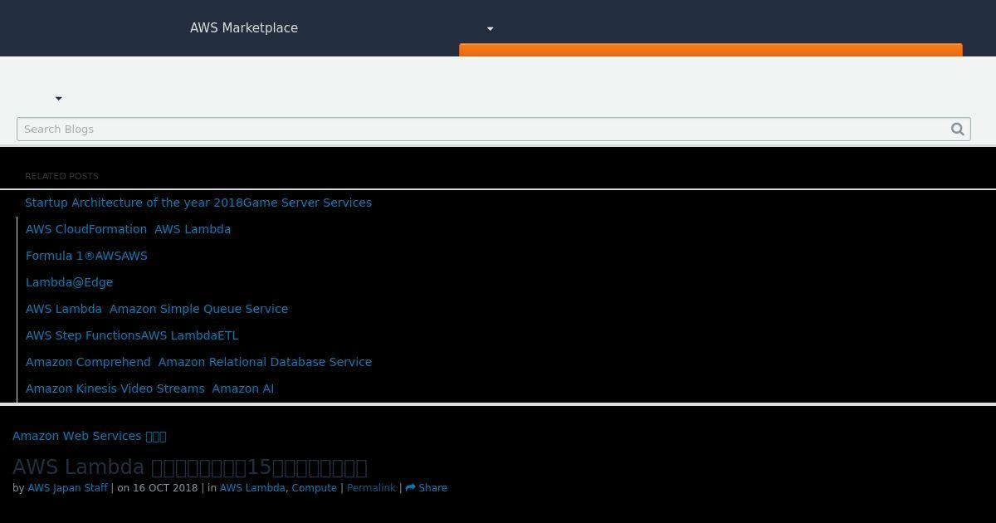Open the Formula 1 AWS related post
996x523 pixels.
pos(86,256)
